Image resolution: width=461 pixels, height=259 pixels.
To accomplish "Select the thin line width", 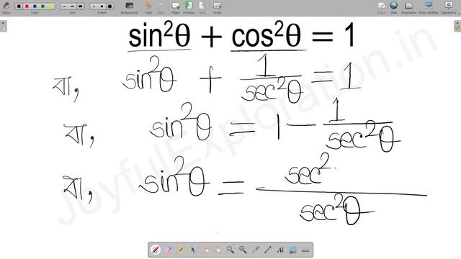I will (x=65, y=6).
